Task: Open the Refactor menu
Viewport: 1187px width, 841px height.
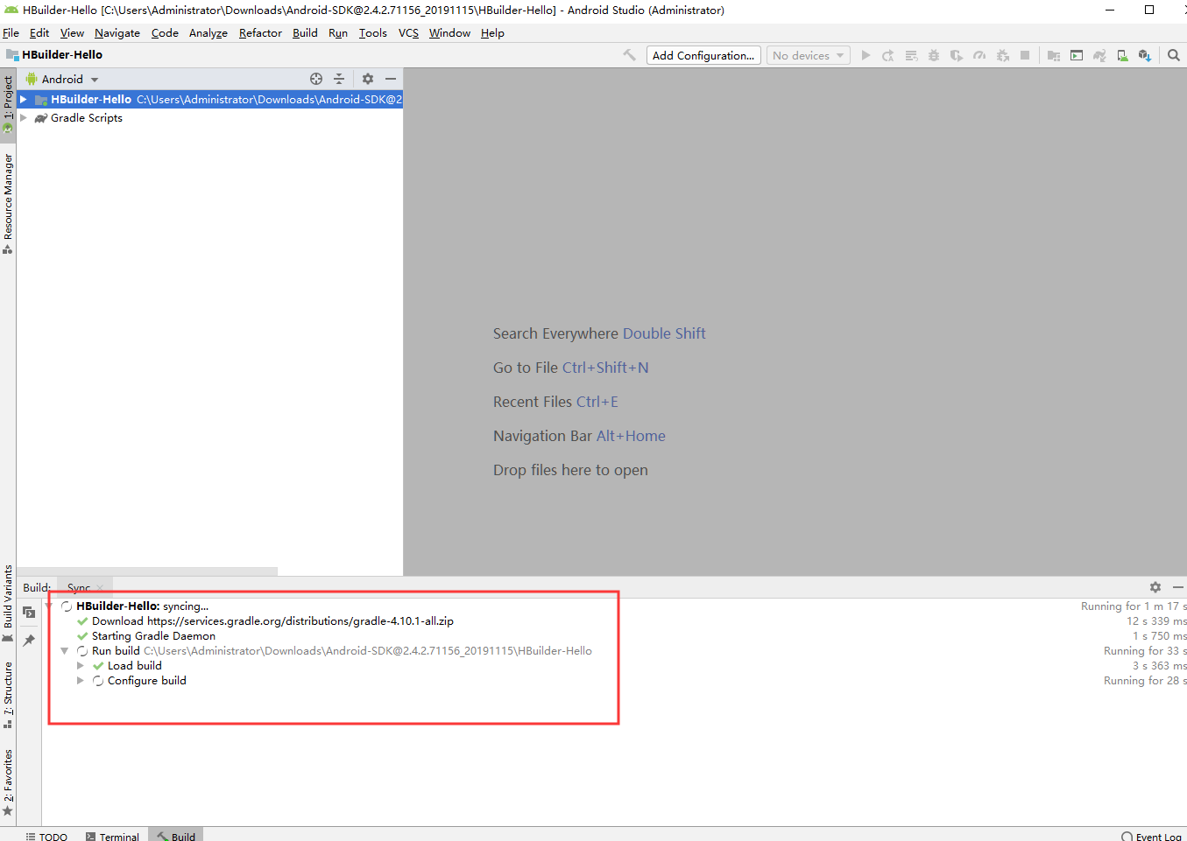Action: click(x=260, y=33)
